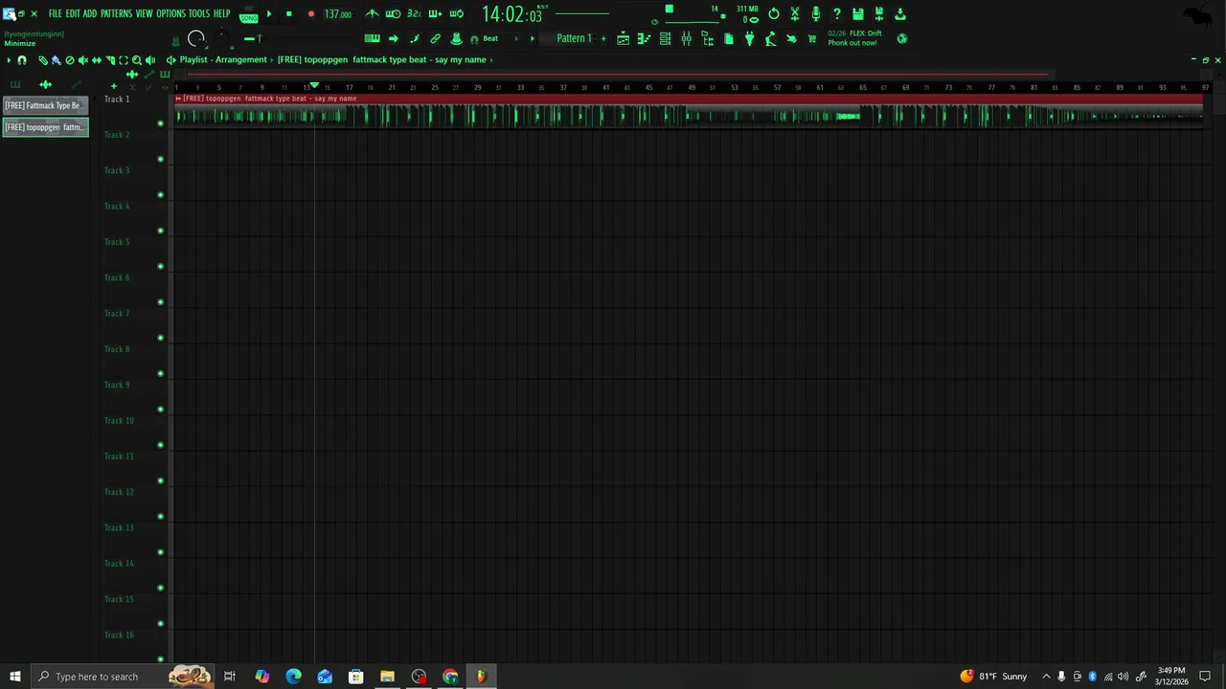Screen dimensions: 1226x689
Task: Open the FILE menu
Action: (56, 13)
